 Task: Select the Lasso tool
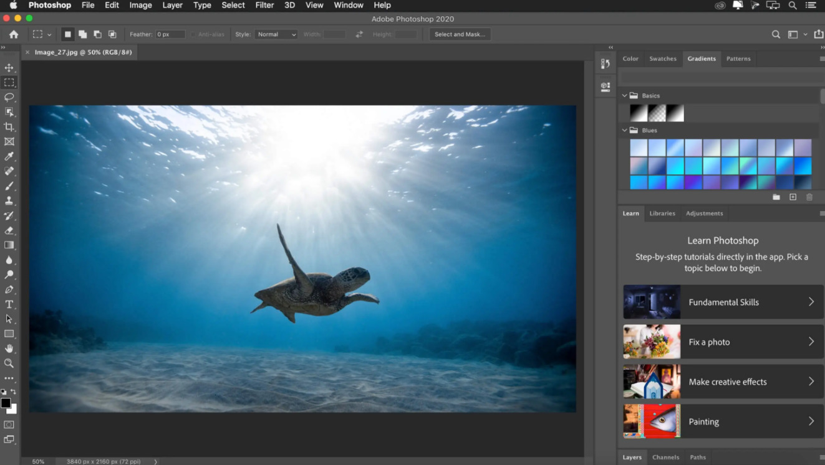tap(9, 97)
